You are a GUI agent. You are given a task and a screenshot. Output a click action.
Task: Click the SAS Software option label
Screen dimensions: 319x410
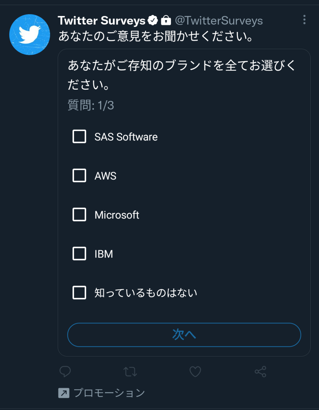click(x=126, y=137)
